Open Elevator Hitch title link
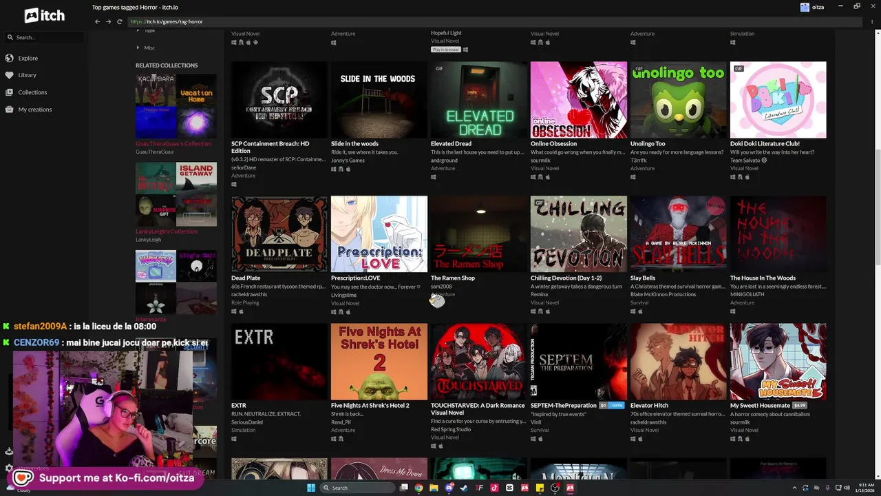This screenshot has width=881, height=496. (x=649, y=405)
